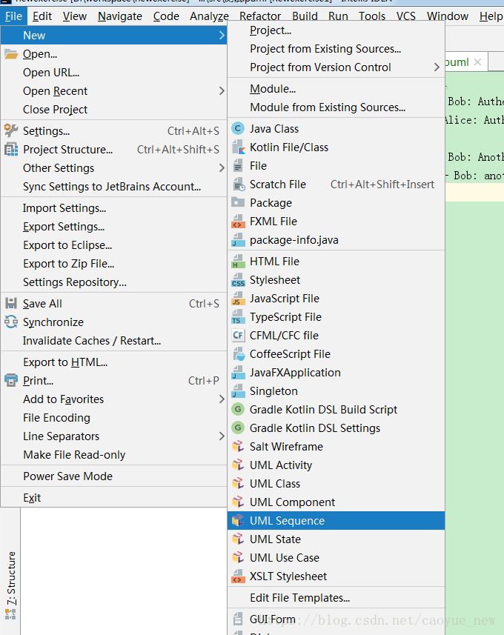Click the Scratch File icon
Image resolution: width=504 pixels, height=635 pixels.
click(239, 184)
